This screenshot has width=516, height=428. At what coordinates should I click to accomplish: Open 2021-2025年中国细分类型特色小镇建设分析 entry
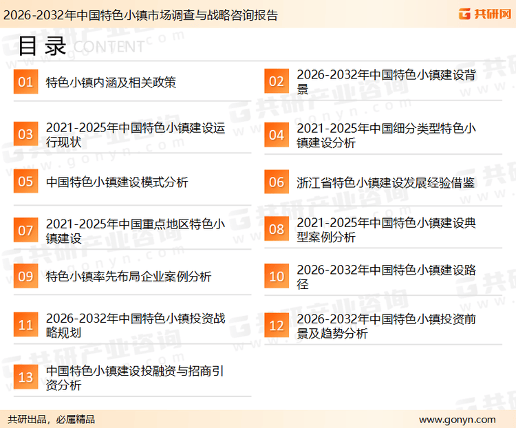pyautogui.click(x=386, y=135)
